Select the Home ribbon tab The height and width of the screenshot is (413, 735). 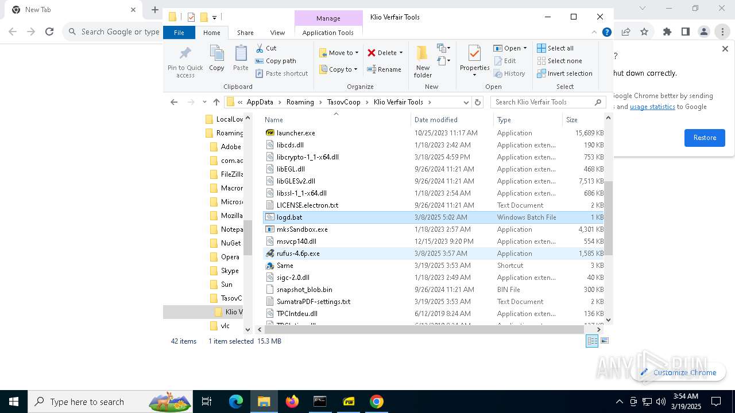(x=211, y=33)
